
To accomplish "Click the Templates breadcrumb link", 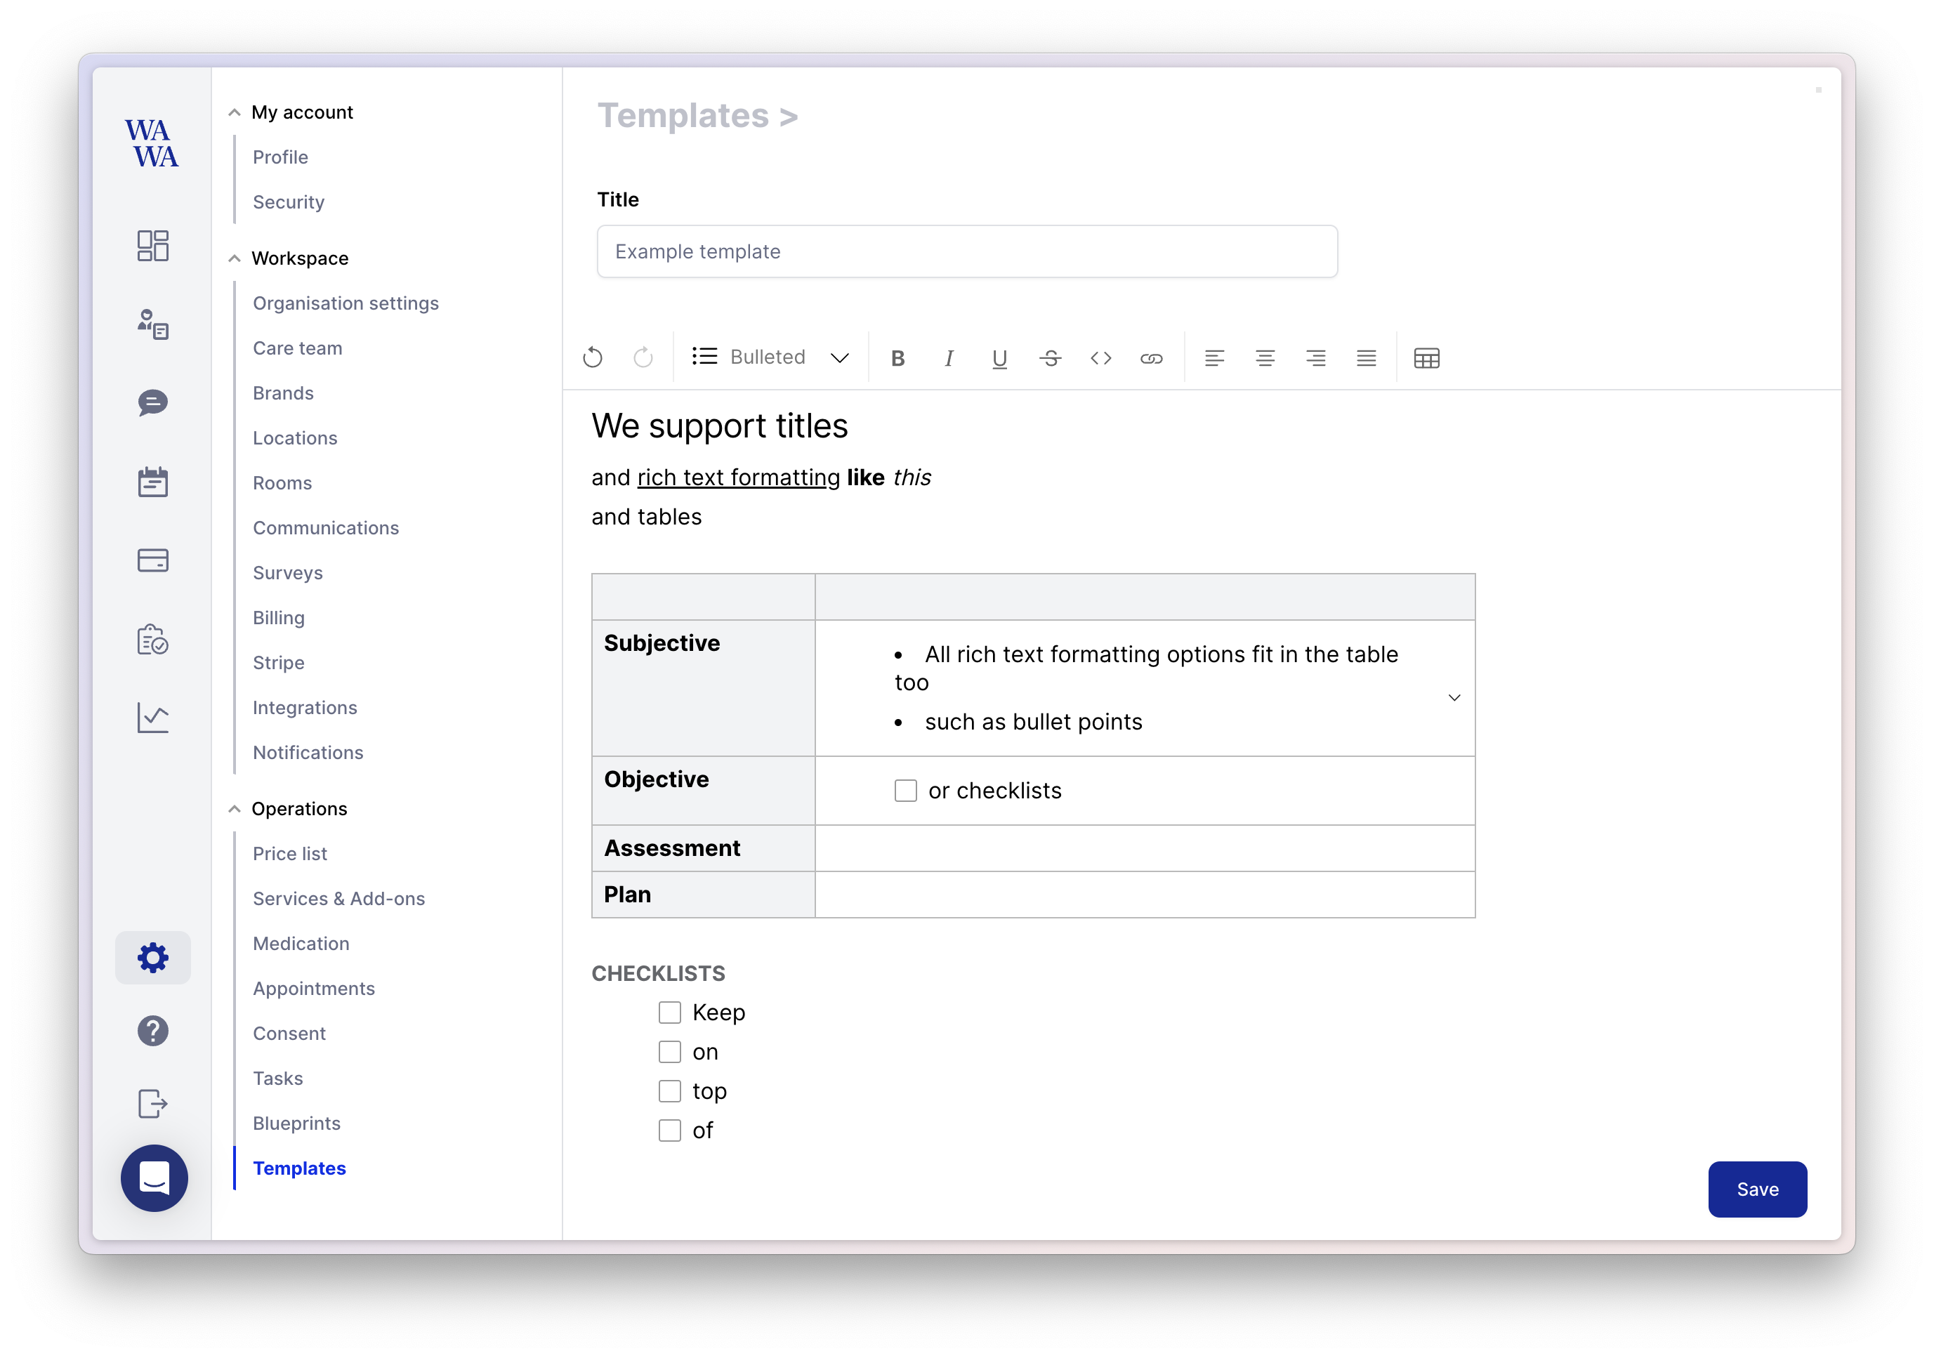I will pyautogui.click(x=683, y=115).
